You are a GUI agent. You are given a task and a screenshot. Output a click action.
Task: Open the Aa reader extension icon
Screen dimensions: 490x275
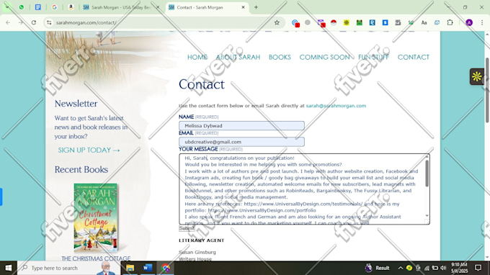424,22
